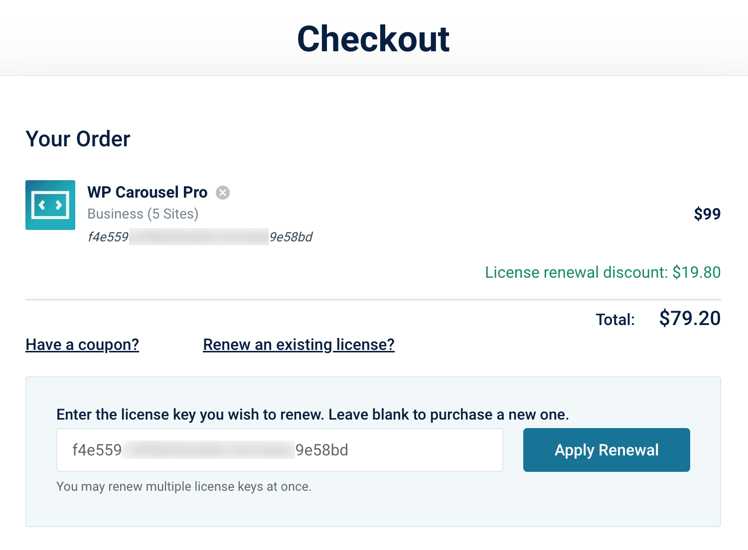
Task: Click the blurred part of the input key
Action: (208, 450)
